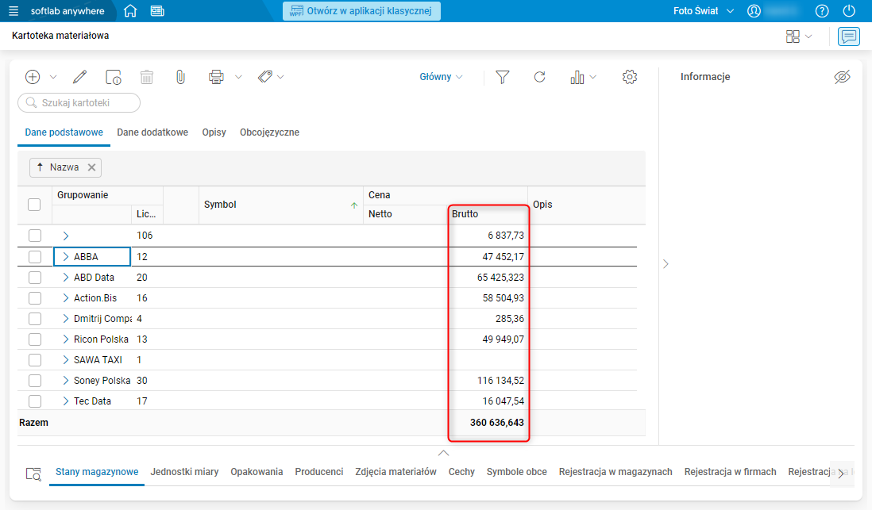The width and height of the screenshot is (872, 510).
Task: Open the chat messages icon
Action: [x=849, y=36]
